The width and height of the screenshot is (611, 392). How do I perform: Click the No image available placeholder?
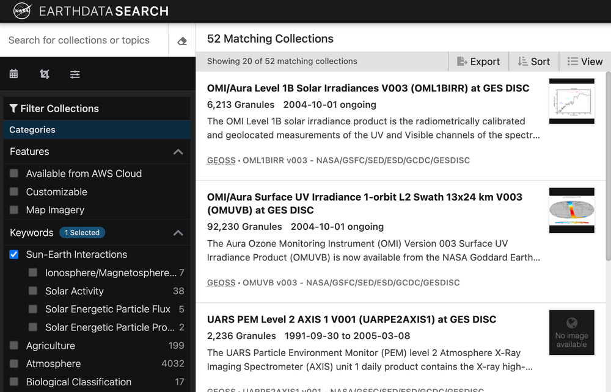[572, 332]
